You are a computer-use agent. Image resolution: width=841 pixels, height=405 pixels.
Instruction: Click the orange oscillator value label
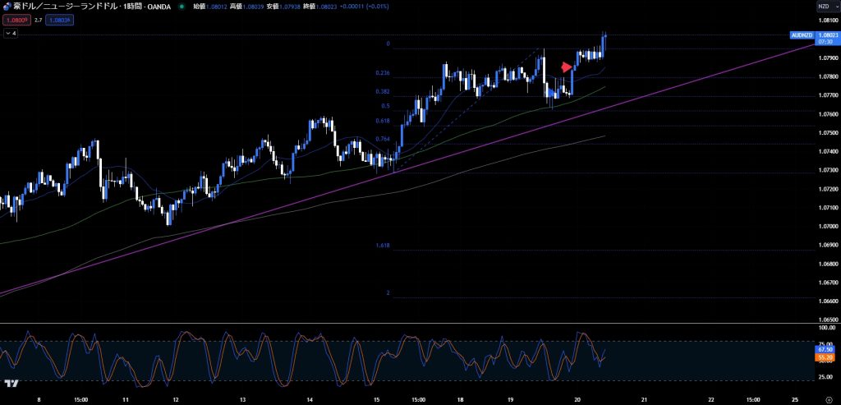point(826,358)
